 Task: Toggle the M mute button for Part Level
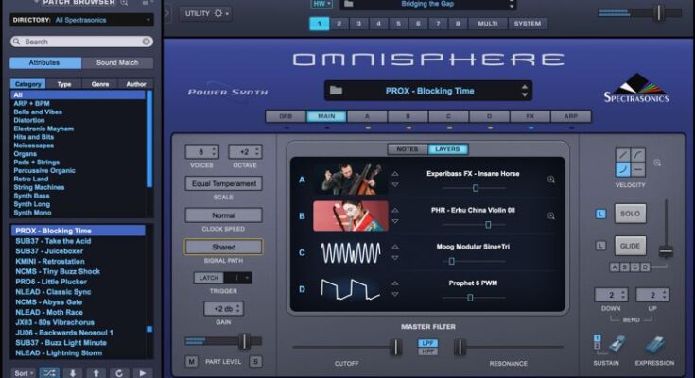[x=192, y=362]
